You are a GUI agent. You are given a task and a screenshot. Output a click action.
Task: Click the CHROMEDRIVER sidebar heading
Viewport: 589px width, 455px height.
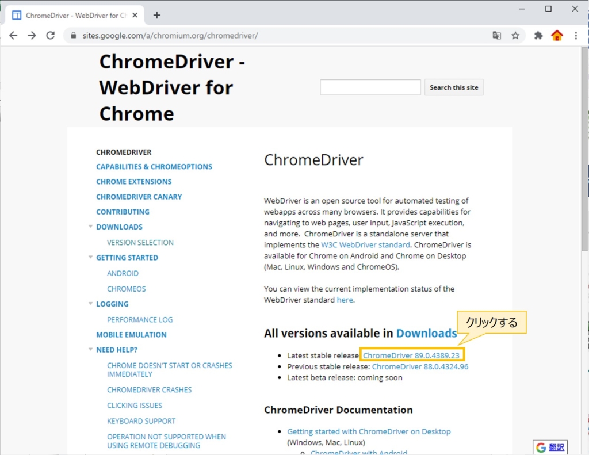[x=124, y=152]
